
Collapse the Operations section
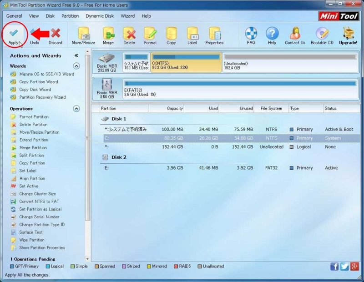pos(76,109)
